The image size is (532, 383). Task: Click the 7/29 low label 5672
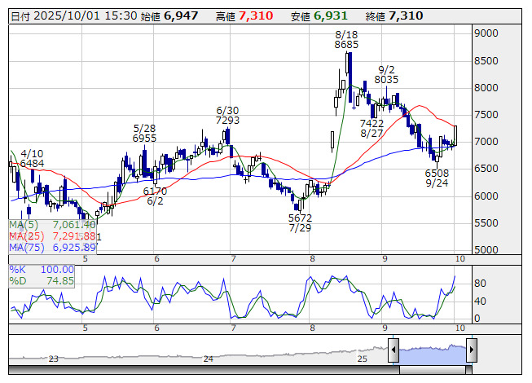[301, 218]
